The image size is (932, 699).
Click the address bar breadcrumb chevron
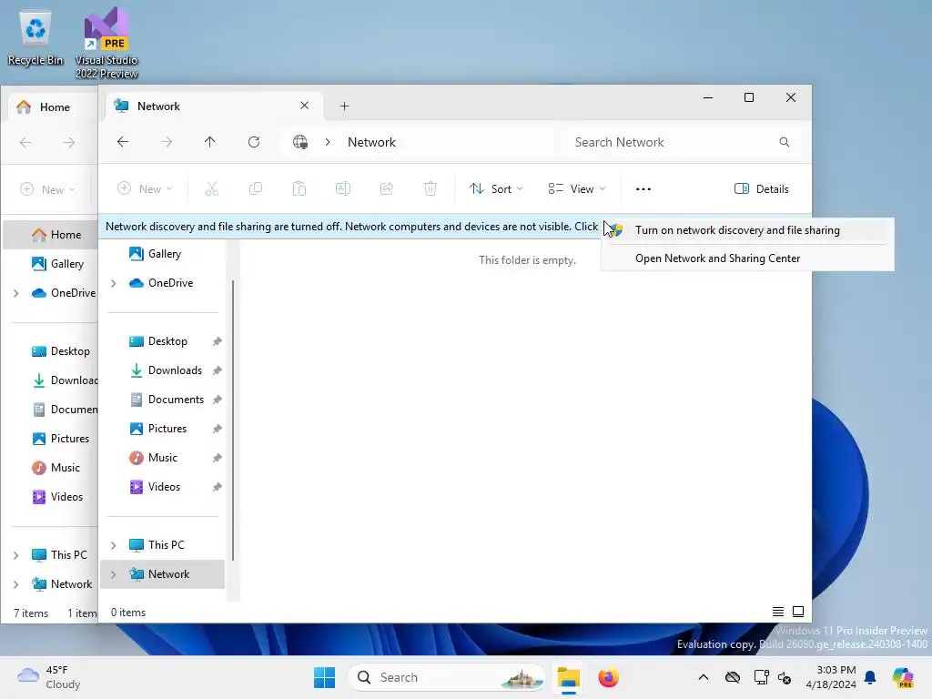point(328,142)
